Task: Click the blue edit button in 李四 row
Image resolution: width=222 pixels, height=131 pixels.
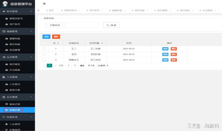Action: coord(165,54)
